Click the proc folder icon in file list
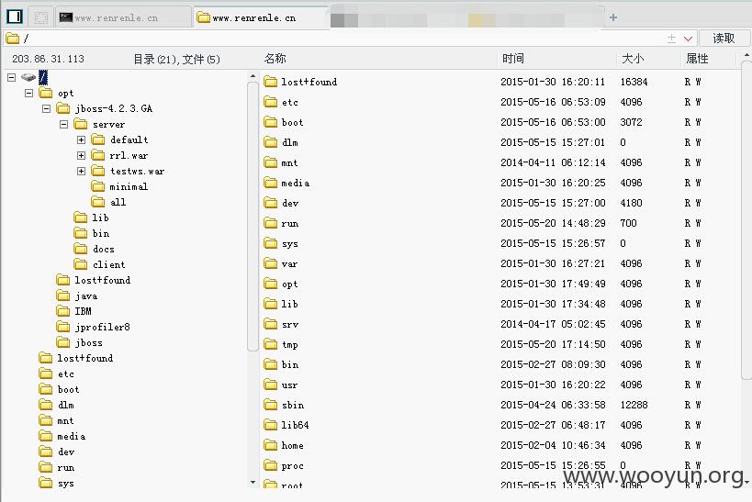This screenshot has height=502, width=752. [271, 465]
